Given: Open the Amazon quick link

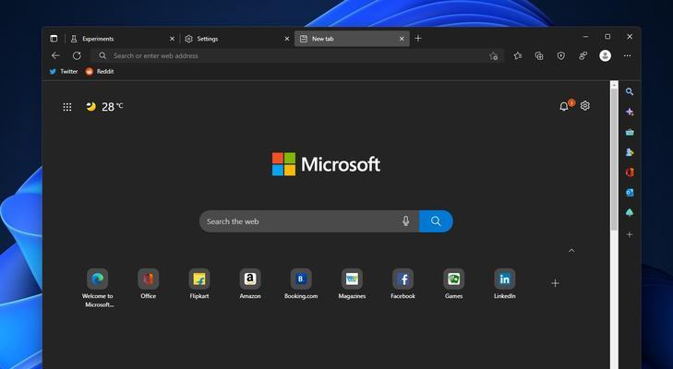Looking at the screenshot, I should (x=250, y=284).
